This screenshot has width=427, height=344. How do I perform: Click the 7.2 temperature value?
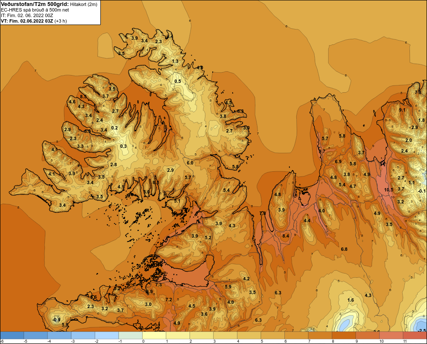coord(169,300)
